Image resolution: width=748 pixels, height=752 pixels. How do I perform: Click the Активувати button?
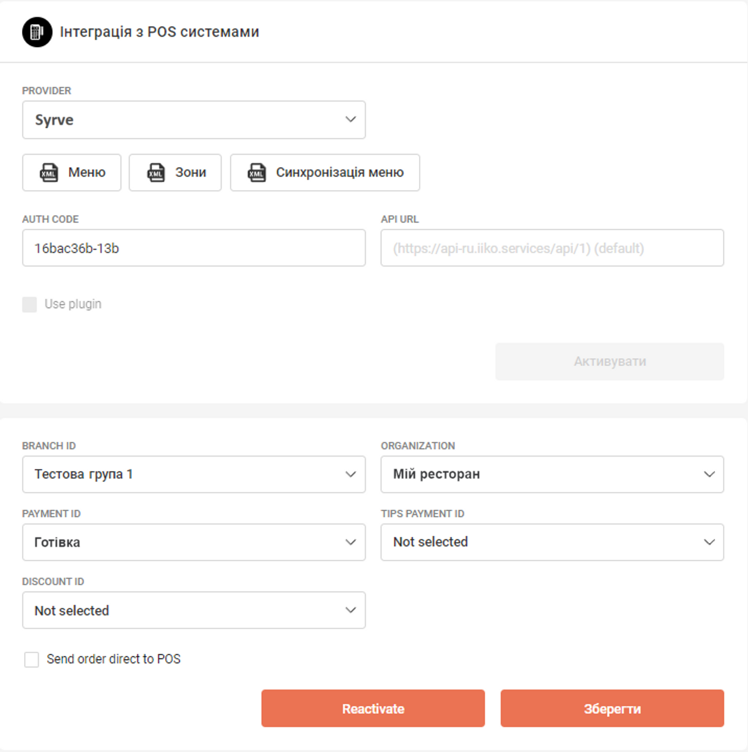pyautogui.click(x=610, y=362)
